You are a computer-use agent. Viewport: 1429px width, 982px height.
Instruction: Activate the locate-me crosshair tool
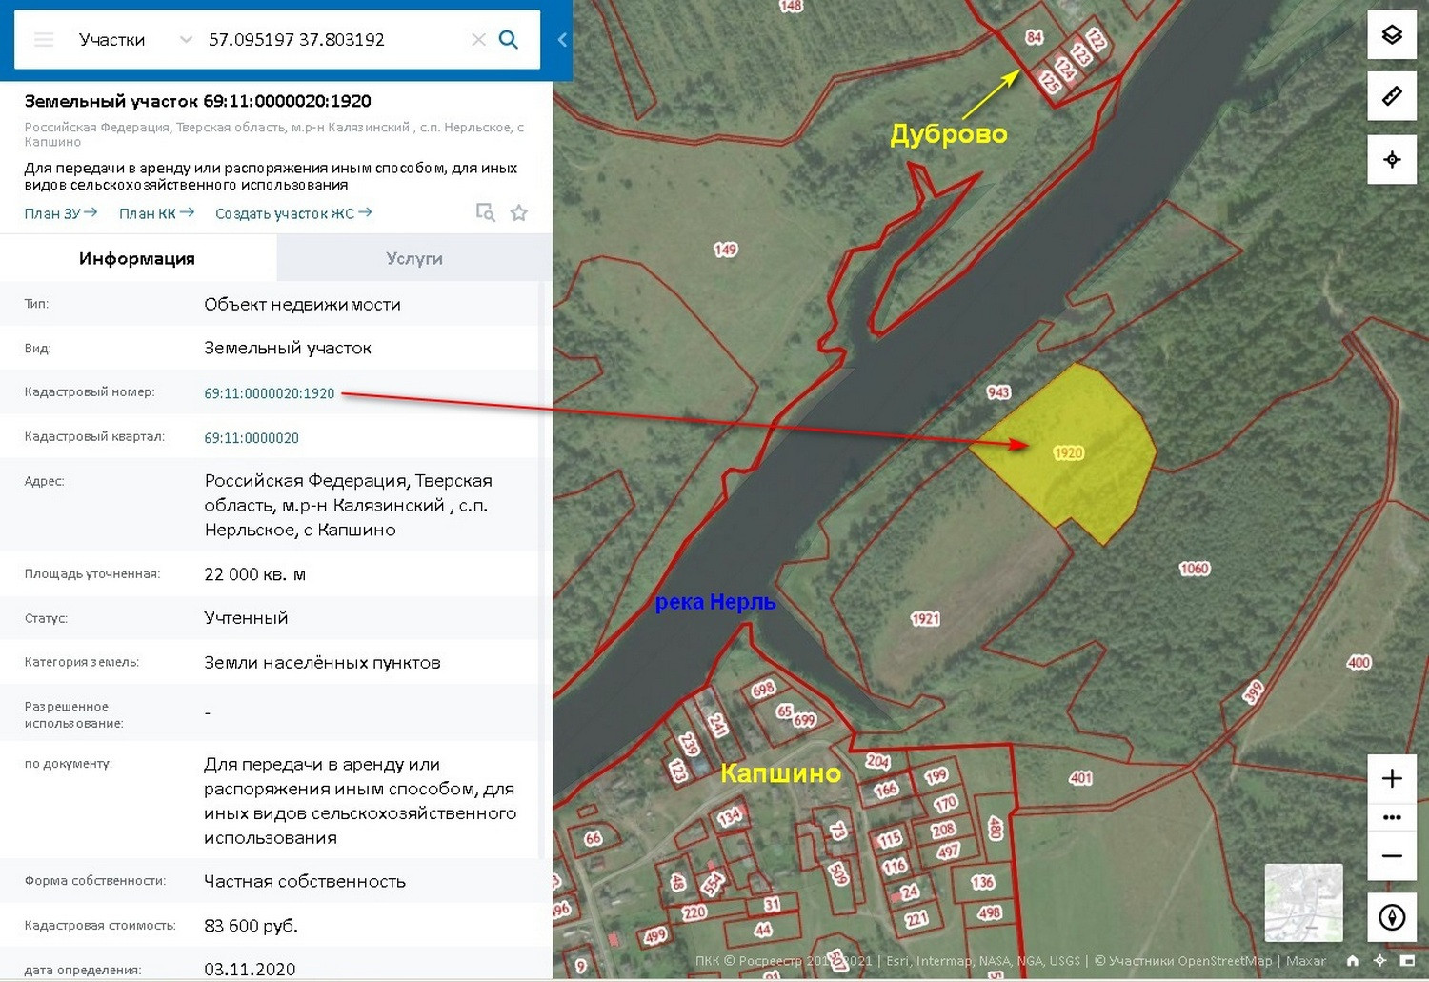point(1392,159)
